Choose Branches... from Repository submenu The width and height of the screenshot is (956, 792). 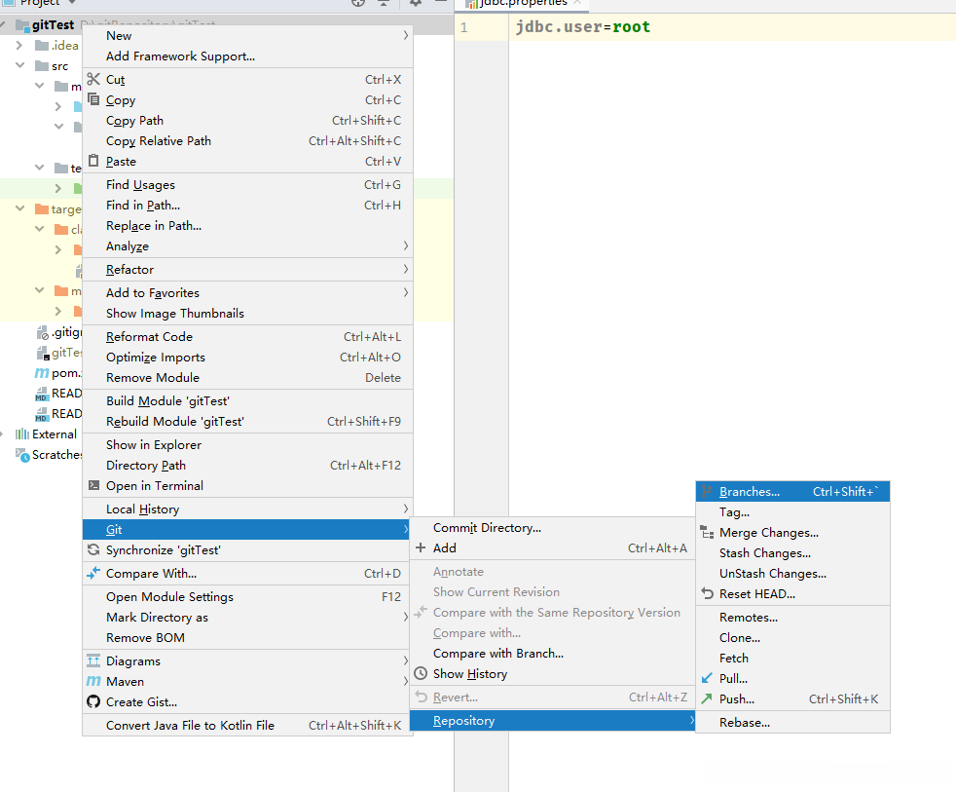click(792, 491)
